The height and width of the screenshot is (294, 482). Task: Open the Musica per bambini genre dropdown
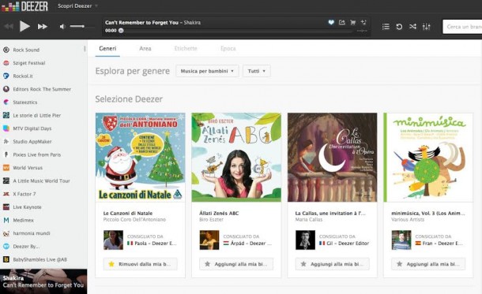207,71
